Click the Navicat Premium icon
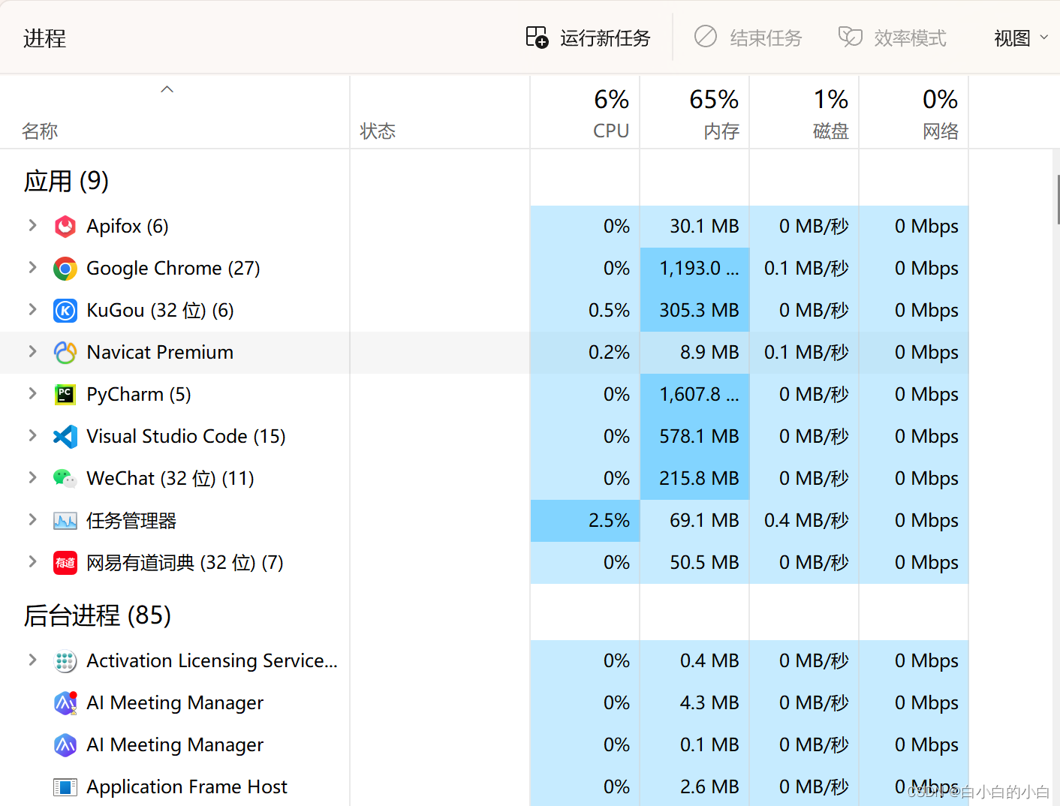Viewport: 1060px width, 806px height. (65, 353)
